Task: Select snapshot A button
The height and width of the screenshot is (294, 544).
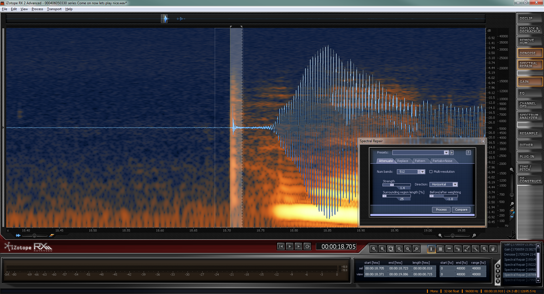Action: [x=498, y=266]
